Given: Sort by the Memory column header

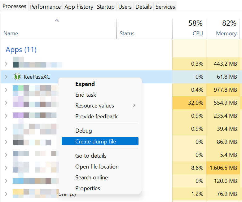Looking at the screenshot, I should (223, 29).
